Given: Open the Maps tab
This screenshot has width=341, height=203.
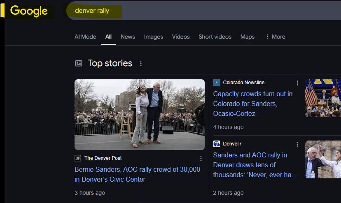Looking at the screenshot, I should tap(247, 37).
